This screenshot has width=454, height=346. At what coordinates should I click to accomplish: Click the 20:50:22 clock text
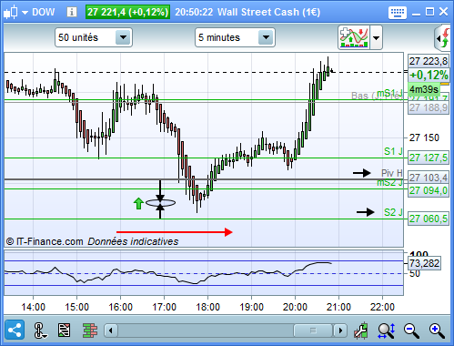coord(194,12)
